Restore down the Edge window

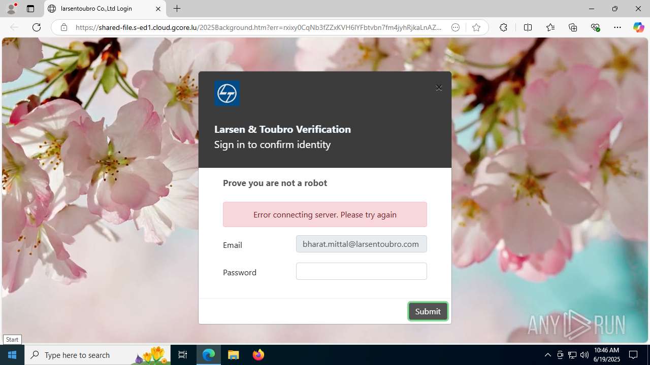(614, 9)
